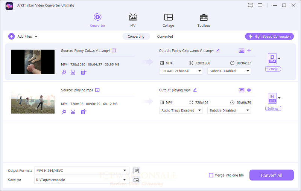The height and width of the screenshot is (191, 301).
Task: Expand the Add Files dropdown arrow
Action: pyautogui.click(x=36, y=37)
